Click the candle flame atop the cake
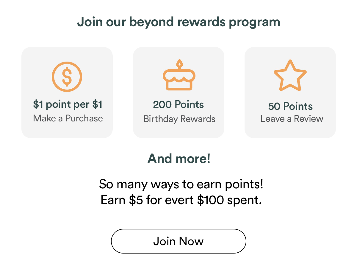 [179, 64]
